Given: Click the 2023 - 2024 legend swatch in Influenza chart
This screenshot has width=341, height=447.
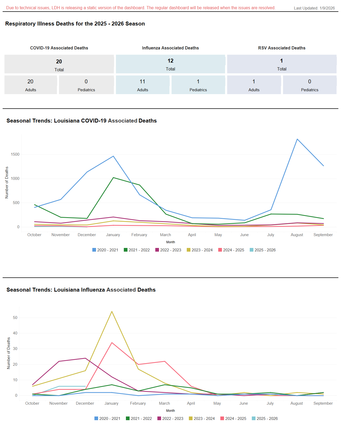Looking at the screenshot, I should pyautogui.click(x=191, y=418).
